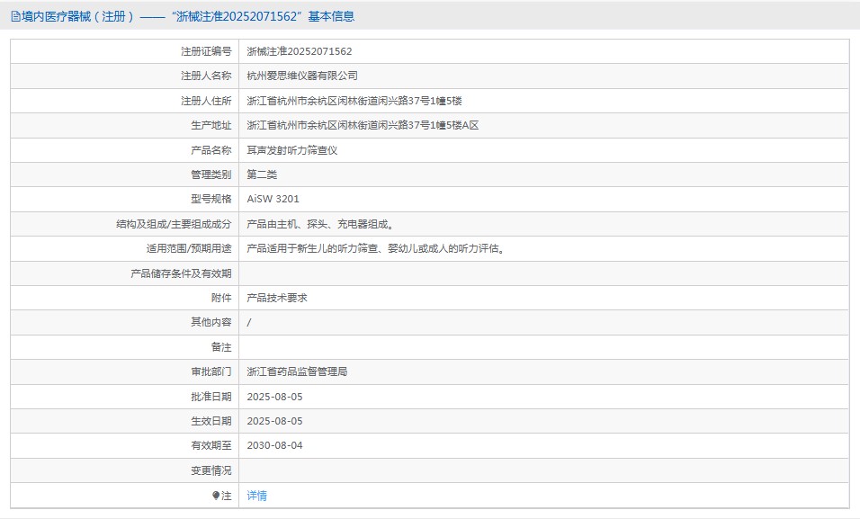Click the attachment value 产品技术要求
Screen dimensions: 860x519
point(277,298)
